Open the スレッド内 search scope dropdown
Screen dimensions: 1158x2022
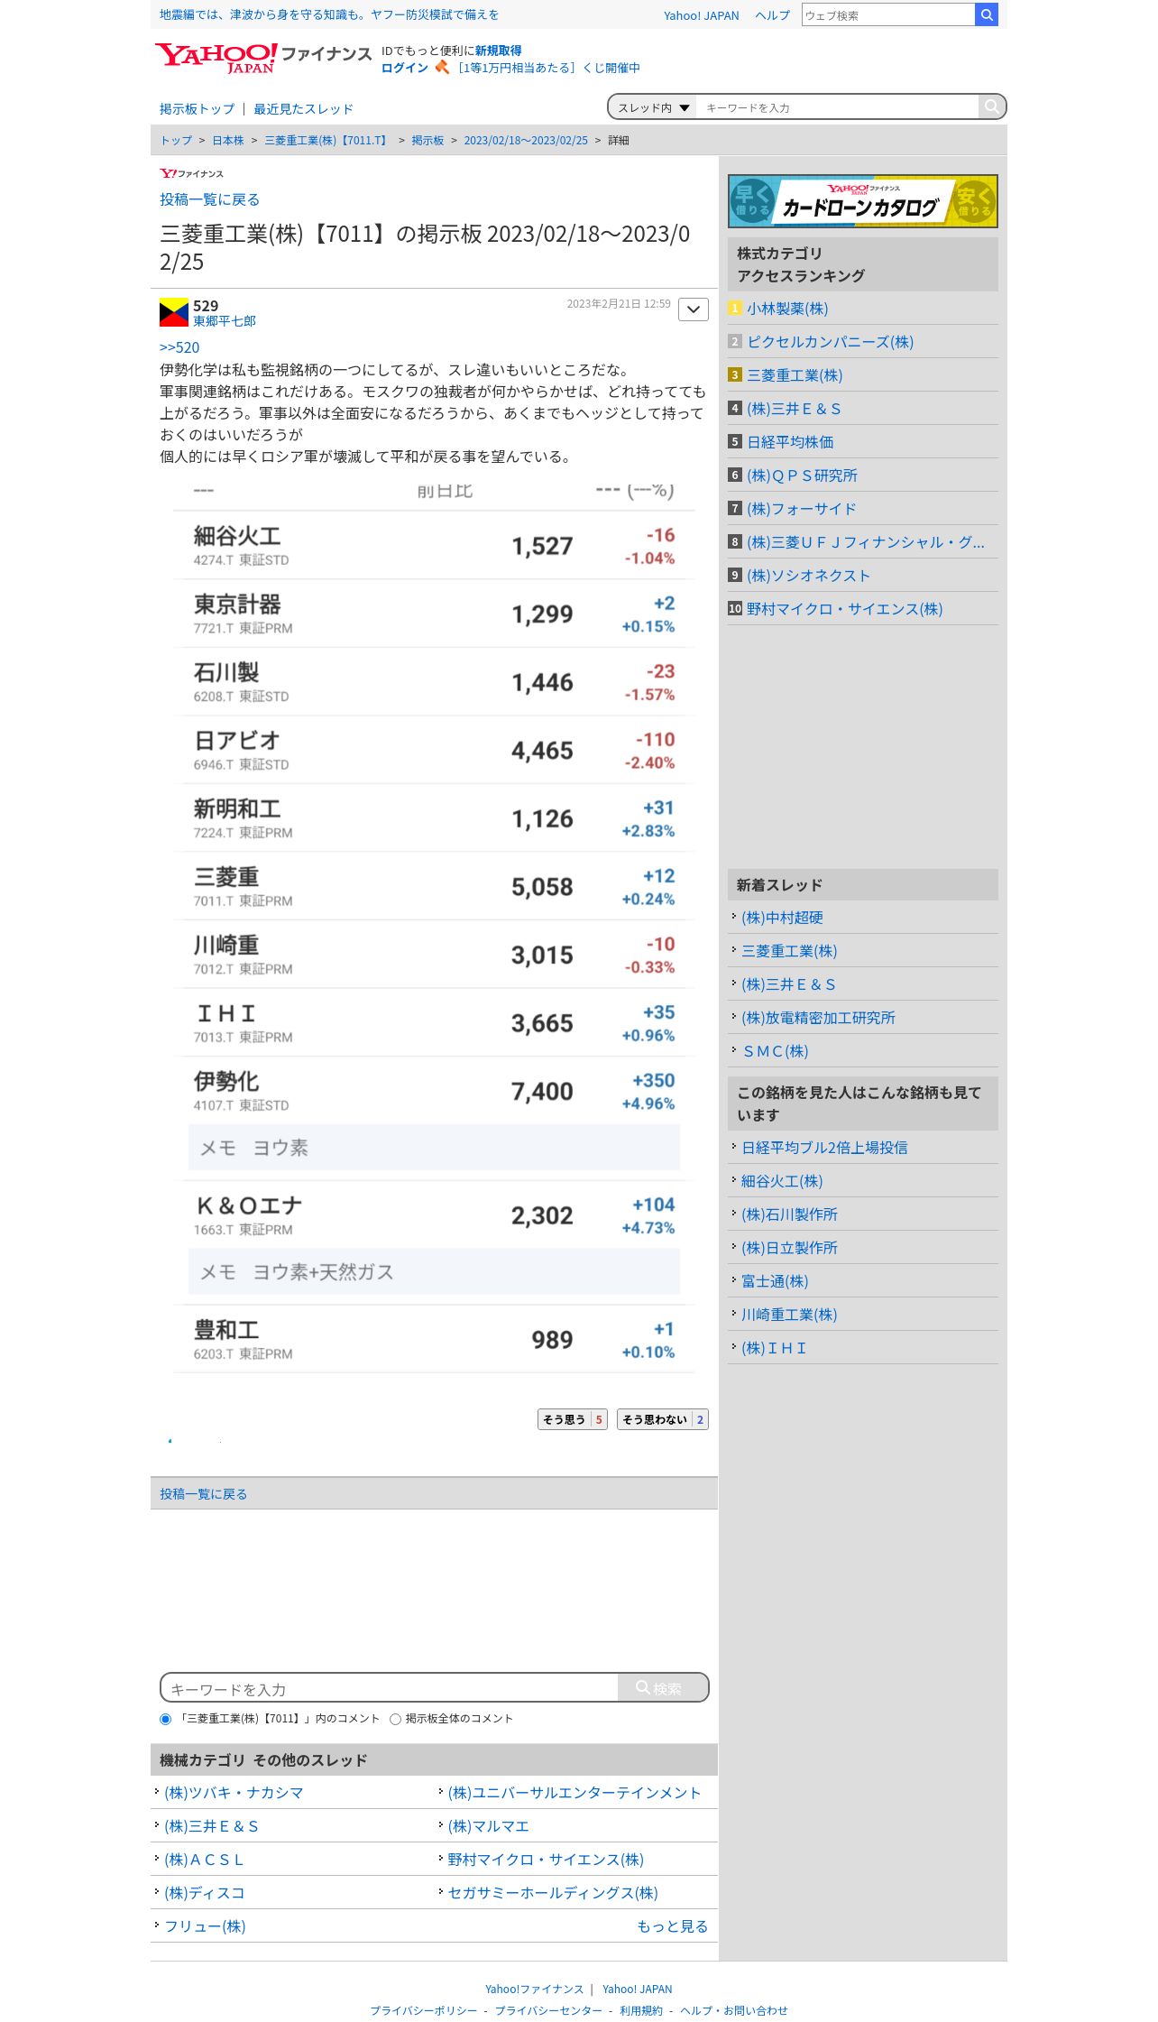point(653,107)
